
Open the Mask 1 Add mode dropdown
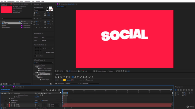point(38,101)
